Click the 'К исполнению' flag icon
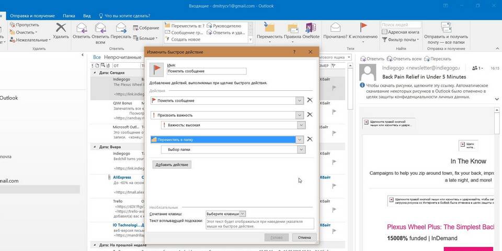The width and height of the screenshot is (502, 251). click(x=363, y=28)
